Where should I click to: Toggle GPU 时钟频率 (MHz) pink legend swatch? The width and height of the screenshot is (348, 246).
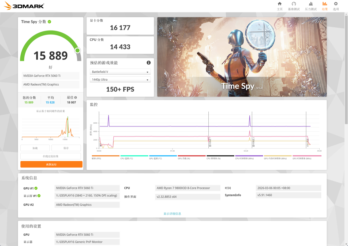(307, 156)
